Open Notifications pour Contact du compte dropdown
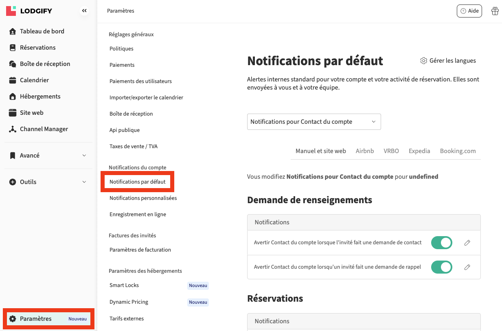 click(313, 122)
